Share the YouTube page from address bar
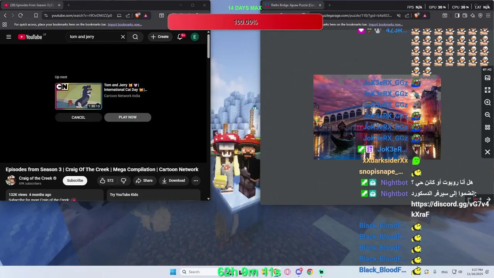This screenshot has height=278, width=494. click(129, 15)
